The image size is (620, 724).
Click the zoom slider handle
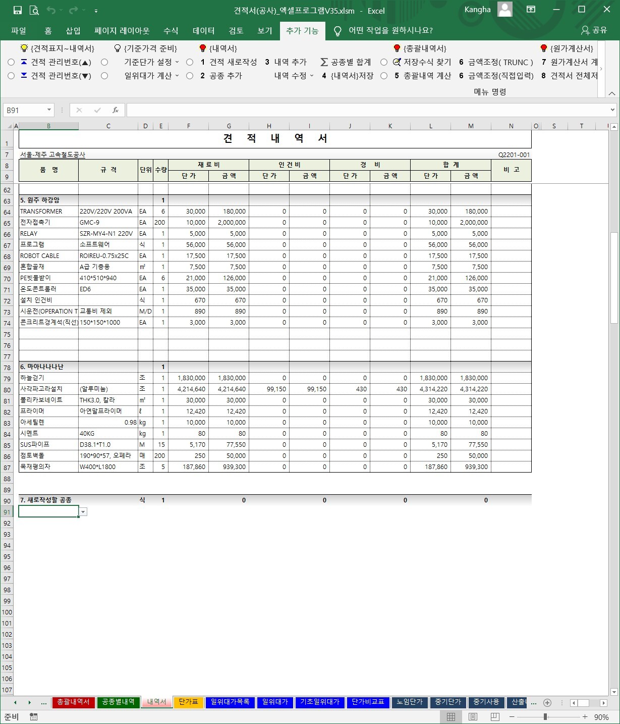coord(545,717)
